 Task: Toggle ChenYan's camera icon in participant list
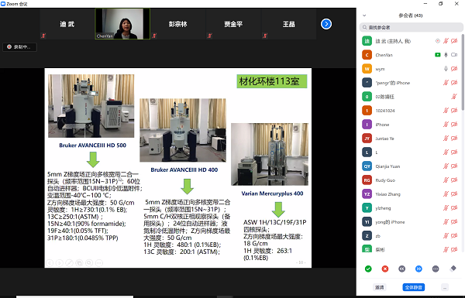pyautogui.click(x=454, y=55)
